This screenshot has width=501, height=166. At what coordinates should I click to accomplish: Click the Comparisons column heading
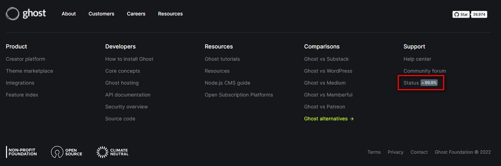tap(322, 46)
